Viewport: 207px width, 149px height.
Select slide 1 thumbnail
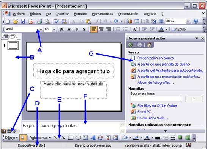(13, 45)
